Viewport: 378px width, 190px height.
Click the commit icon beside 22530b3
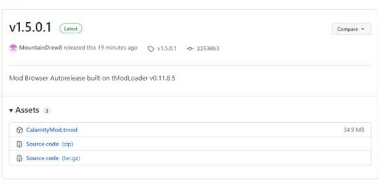pyautogui.click(x=190, y=49)
